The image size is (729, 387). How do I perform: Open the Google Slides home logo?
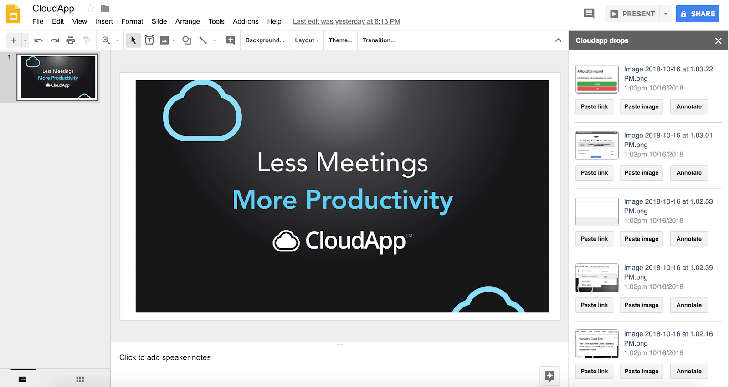(13, 14)
